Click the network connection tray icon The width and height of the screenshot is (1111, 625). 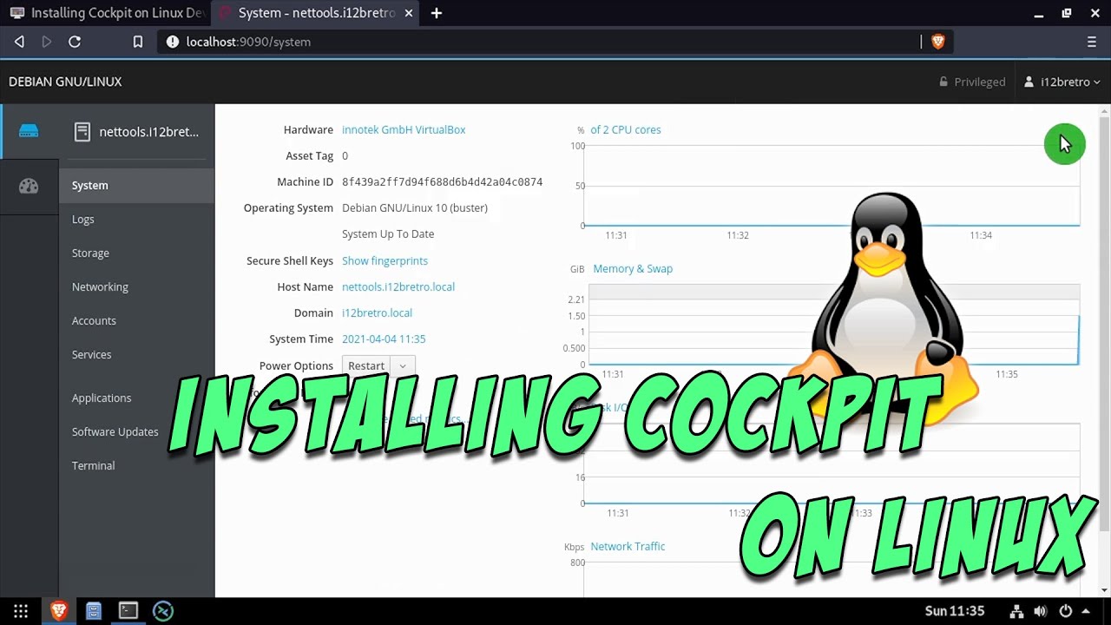point(1018,611)
